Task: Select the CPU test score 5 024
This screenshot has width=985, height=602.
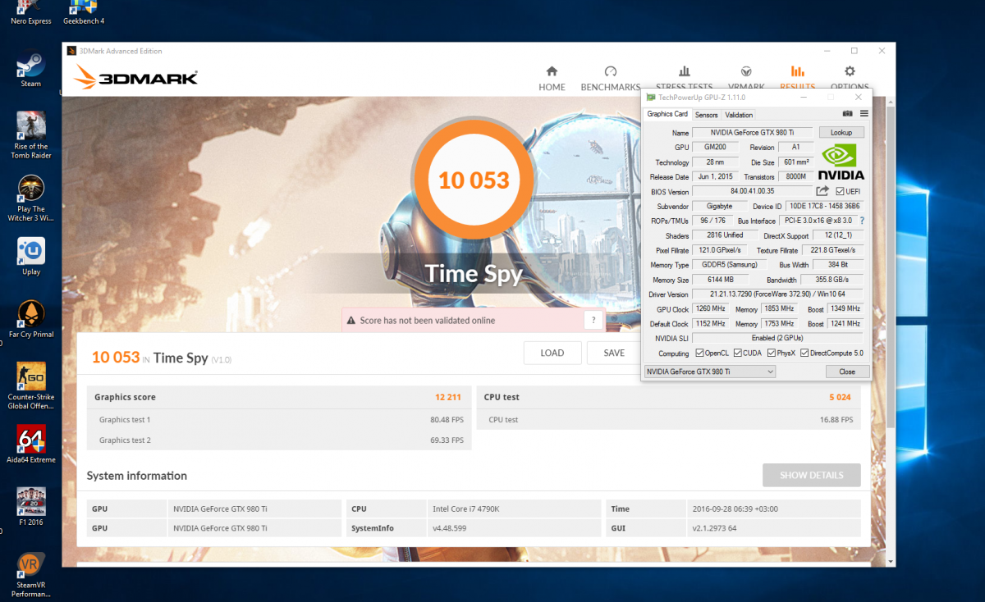Action: [x=839, y=397]
